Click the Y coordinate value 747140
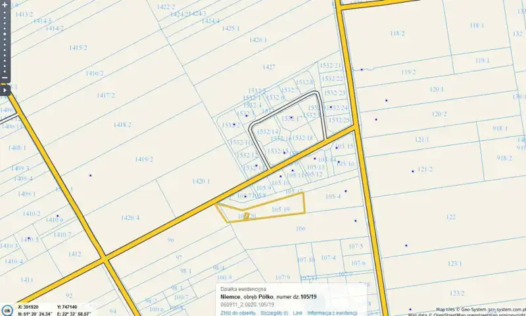The image size is (526, 316). tap(67, 307)
